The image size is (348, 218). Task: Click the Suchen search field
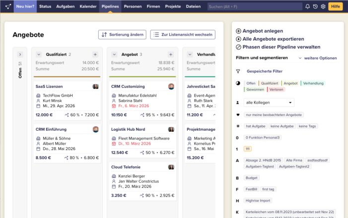pyautogui.click(x=255, y=6)
